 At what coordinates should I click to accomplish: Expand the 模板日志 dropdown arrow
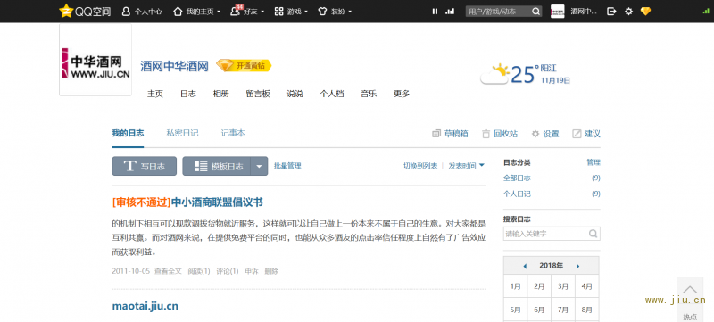point(259,166)
